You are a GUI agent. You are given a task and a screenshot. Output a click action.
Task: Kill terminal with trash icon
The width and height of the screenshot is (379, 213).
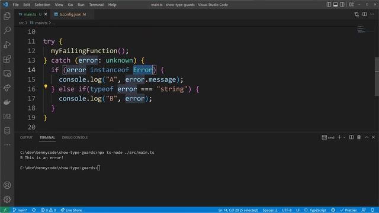point(359,137)
